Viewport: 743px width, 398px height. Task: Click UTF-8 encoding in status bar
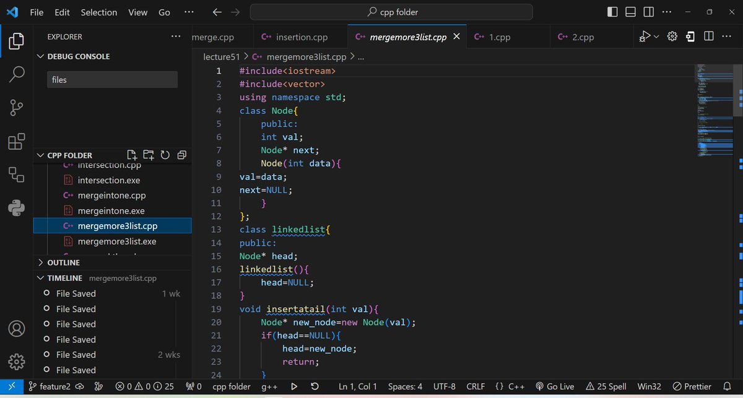[445, 386]
